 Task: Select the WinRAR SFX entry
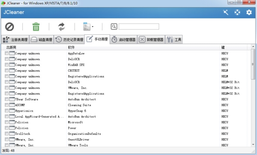76,65
